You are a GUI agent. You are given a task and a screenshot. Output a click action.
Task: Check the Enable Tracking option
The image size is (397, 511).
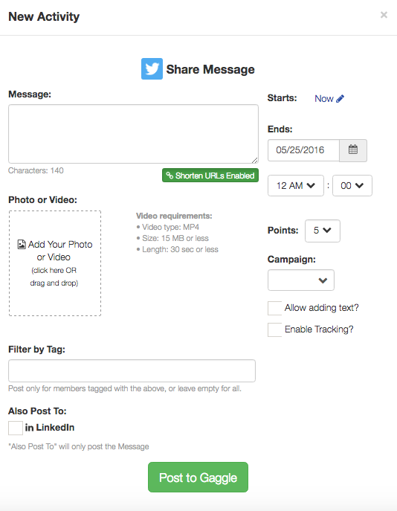(274, 330)
